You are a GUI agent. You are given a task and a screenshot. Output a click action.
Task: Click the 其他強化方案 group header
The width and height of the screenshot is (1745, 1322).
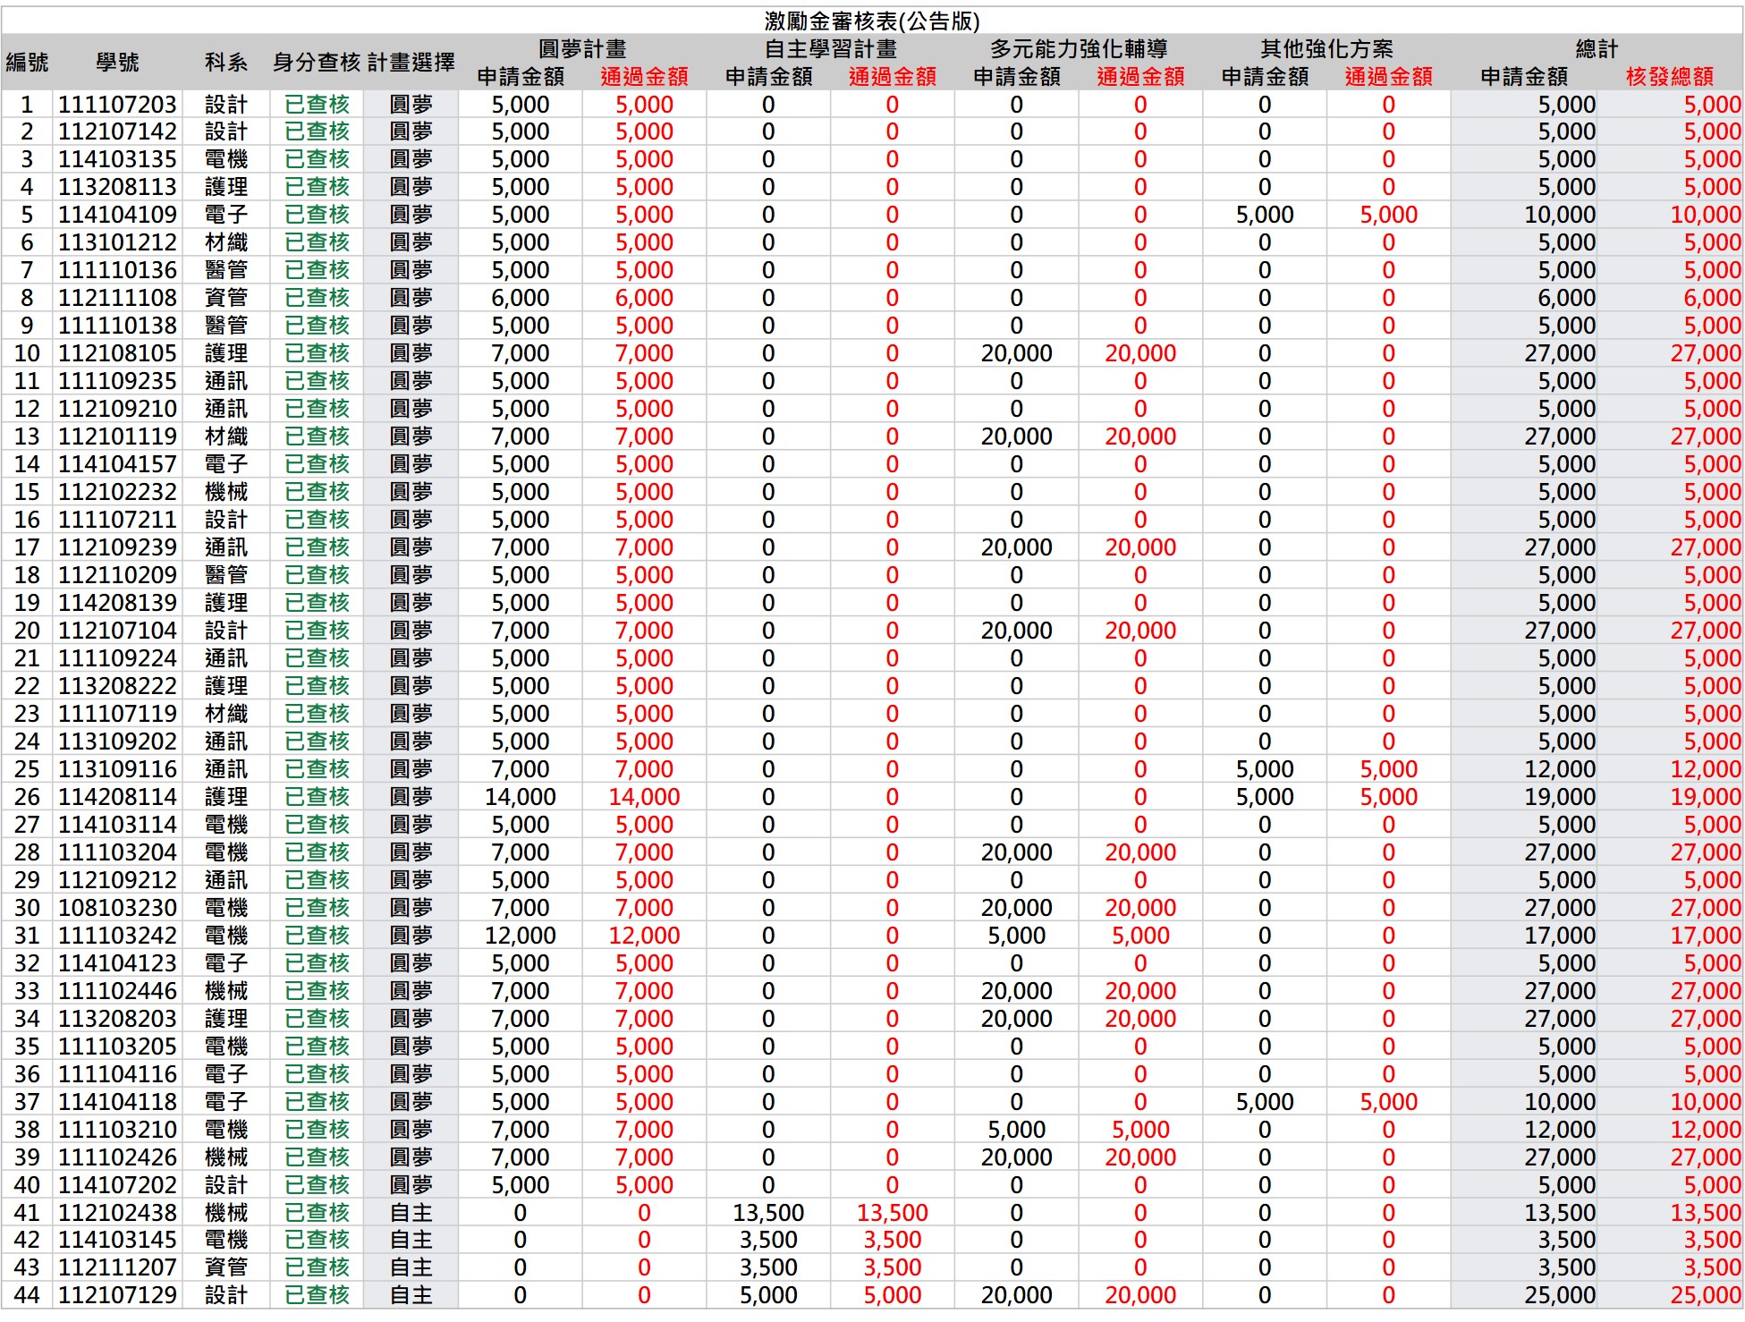(1326, 48)
